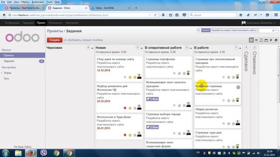Expand the search options dropdown arrow

276,31
